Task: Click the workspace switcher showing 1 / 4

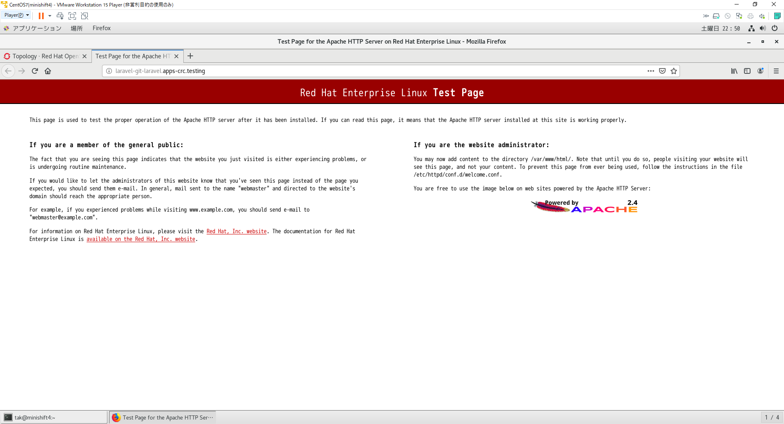Action: click(772, 417)
